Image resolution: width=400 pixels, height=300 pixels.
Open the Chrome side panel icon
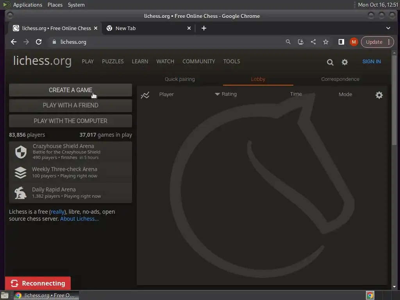pos(341,42)
